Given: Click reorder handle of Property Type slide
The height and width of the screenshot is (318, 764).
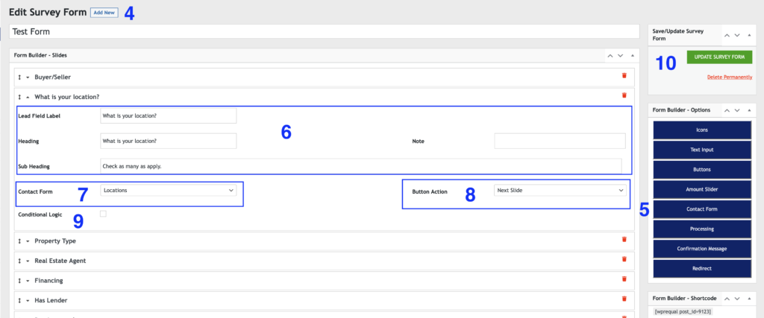Looking at the screenshot, I should pos(20,241).
